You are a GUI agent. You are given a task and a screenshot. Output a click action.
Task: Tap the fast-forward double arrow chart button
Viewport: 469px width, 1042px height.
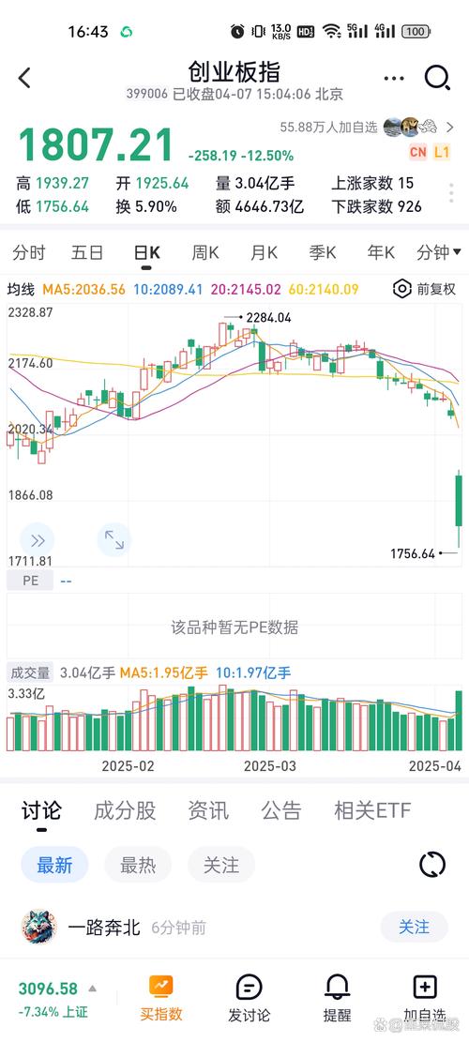coord(38,539)
